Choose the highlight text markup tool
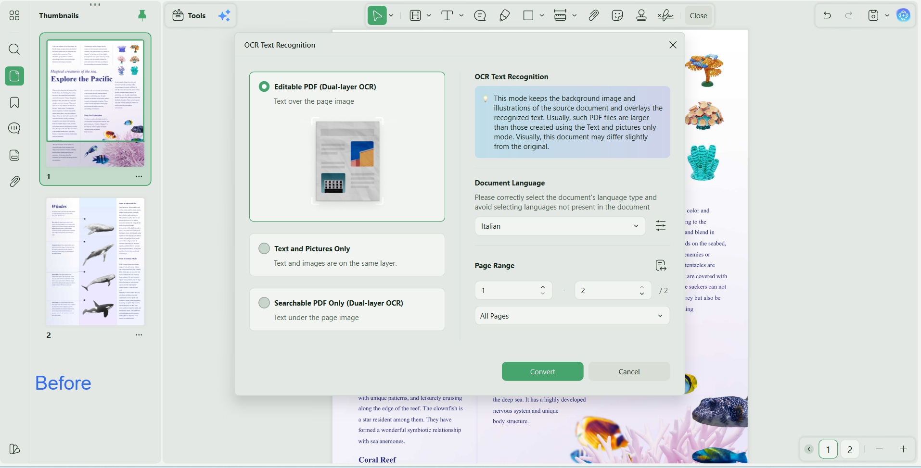This screenshot has height=468, width=921. pos(415,15)
